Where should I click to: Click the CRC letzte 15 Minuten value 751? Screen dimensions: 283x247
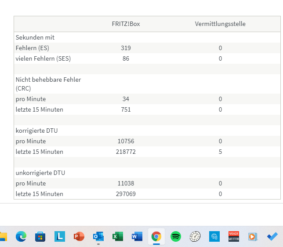[126, 109]
